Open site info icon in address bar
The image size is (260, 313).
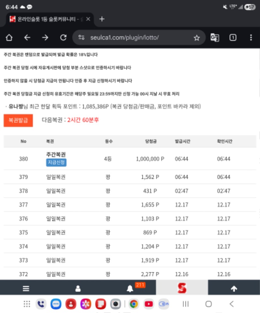[82, 38]
